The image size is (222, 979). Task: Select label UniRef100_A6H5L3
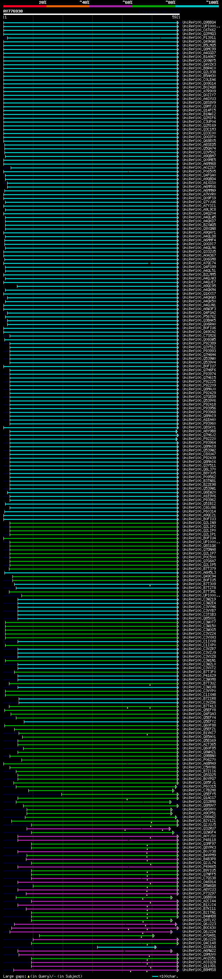[x=199, y=573]
